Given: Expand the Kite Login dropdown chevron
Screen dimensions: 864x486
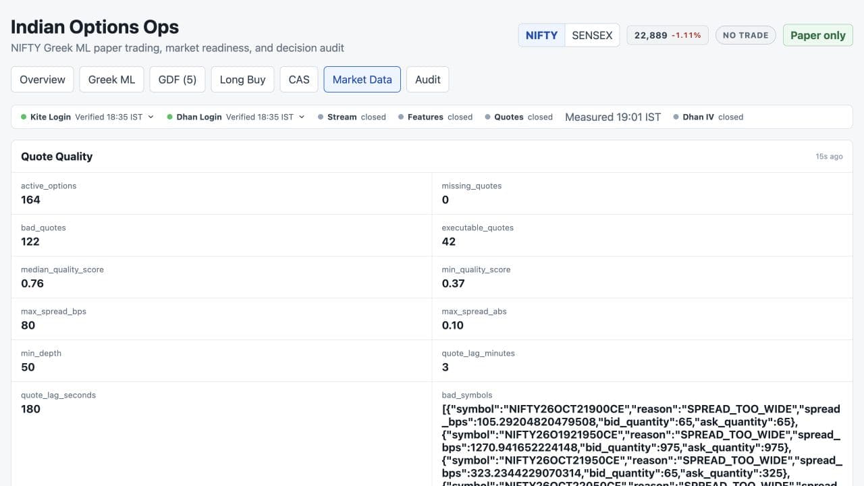Looking at the screenshot, I should coord(151,117).
